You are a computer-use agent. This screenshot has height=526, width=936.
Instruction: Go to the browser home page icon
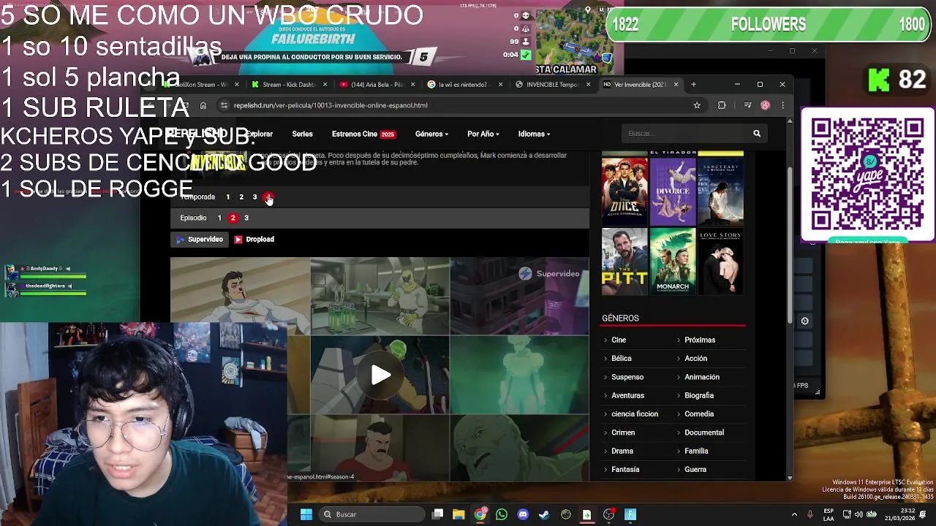pyautogui.click(x=203, y=105)
